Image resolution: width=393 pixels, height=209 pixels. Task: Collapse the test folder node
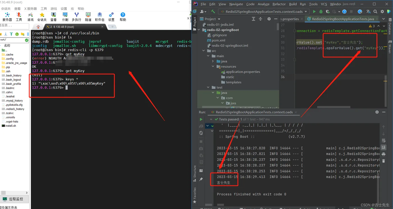click(x=208, y=88)
